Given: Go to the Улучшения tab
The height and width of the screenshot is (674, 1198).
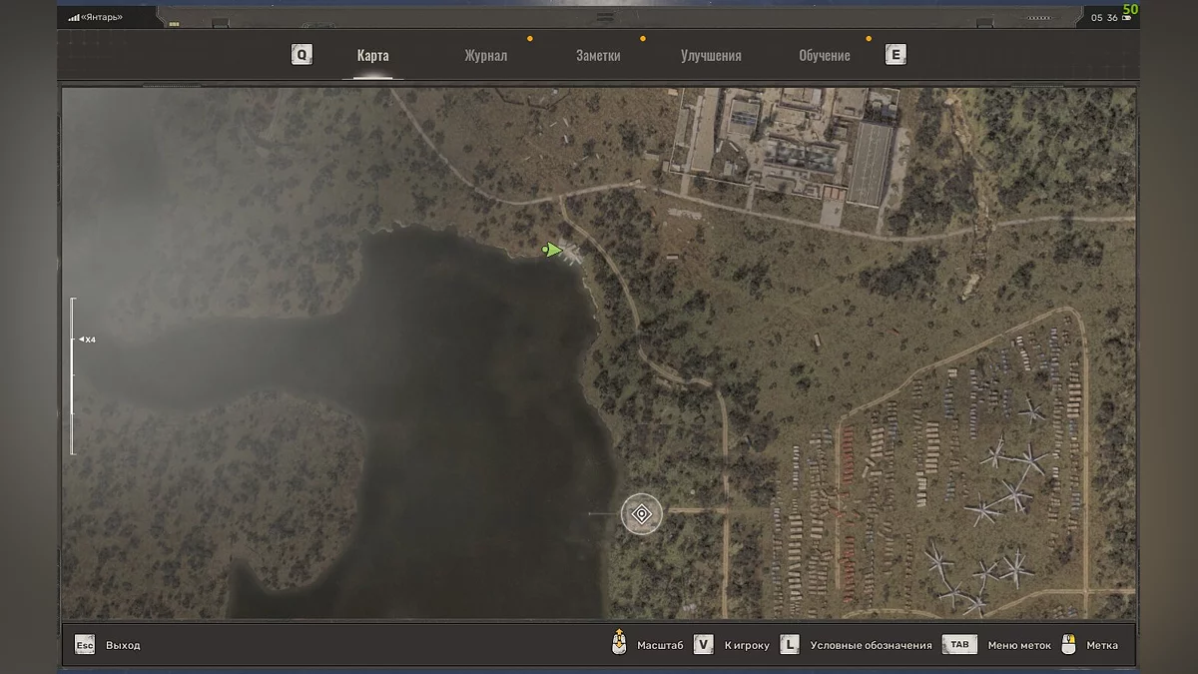Looking at the screenshot, I should [711, 56].
